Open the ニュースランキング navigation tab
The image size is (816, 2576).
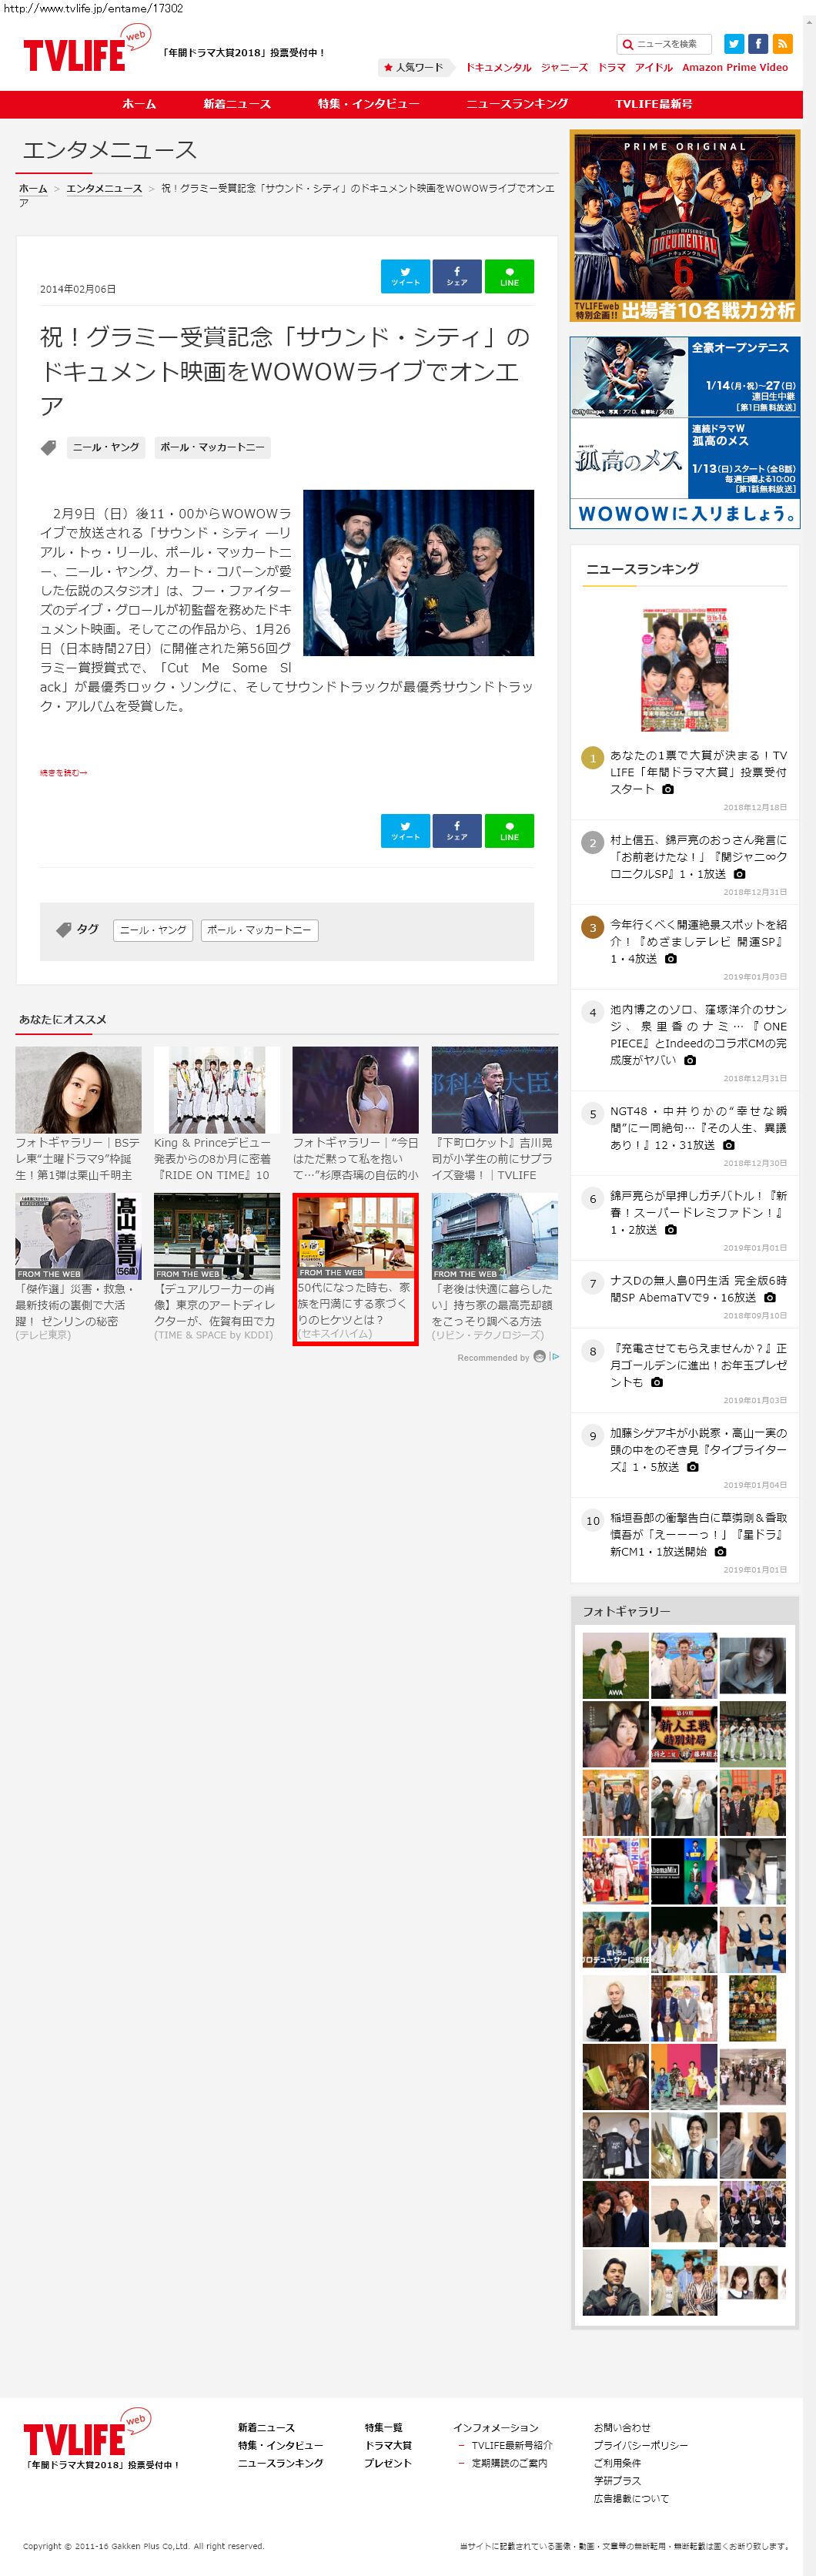(x=517, y=104)
